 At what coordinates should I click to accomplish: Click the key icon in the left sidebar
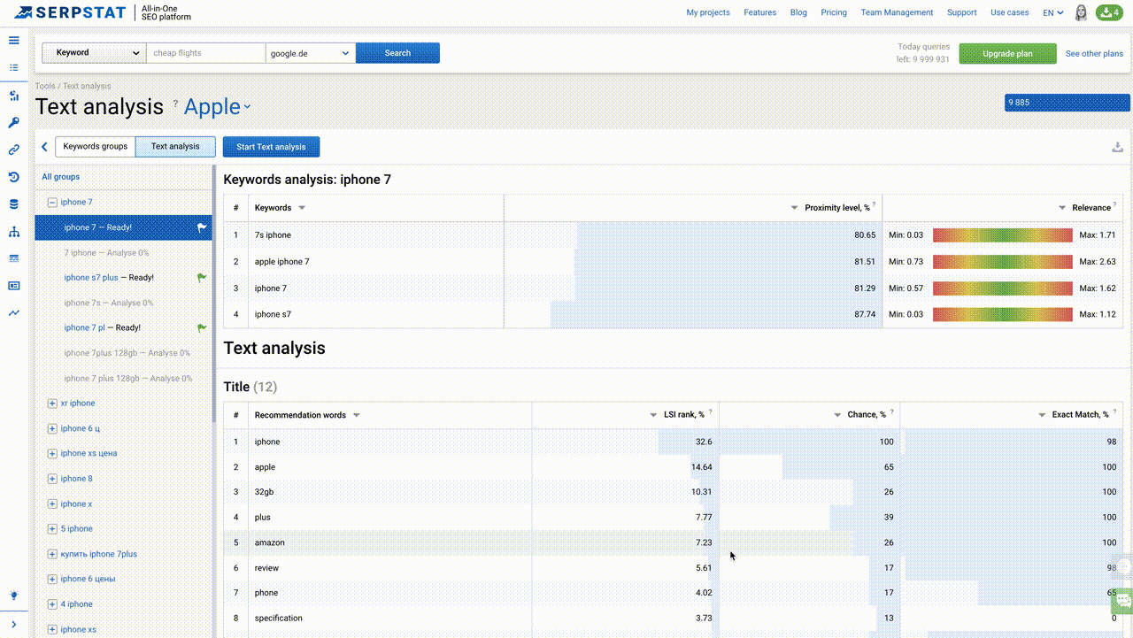coord(14,123)
